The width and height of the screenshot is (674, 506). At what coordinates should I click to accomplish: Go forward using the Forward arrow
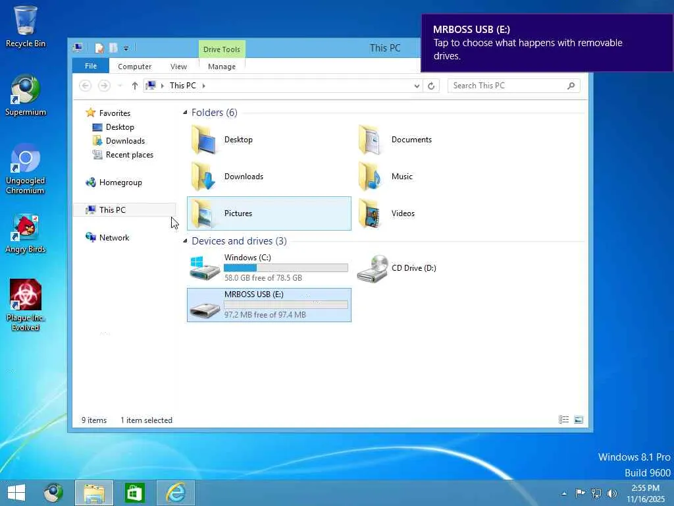point(103,86)
